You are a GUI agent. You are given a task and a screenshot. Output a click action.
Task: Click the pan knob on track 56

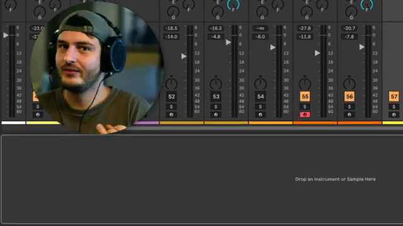(349, 83)
